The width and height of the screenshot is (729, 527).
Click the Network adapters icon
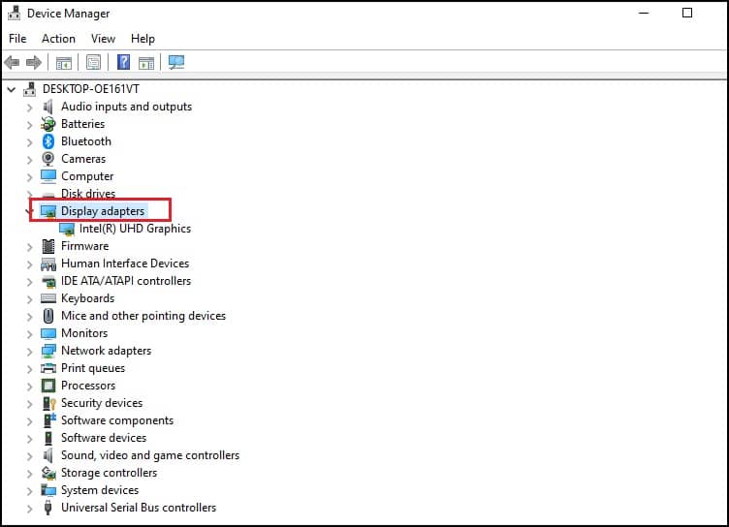(x=48, y=351)
